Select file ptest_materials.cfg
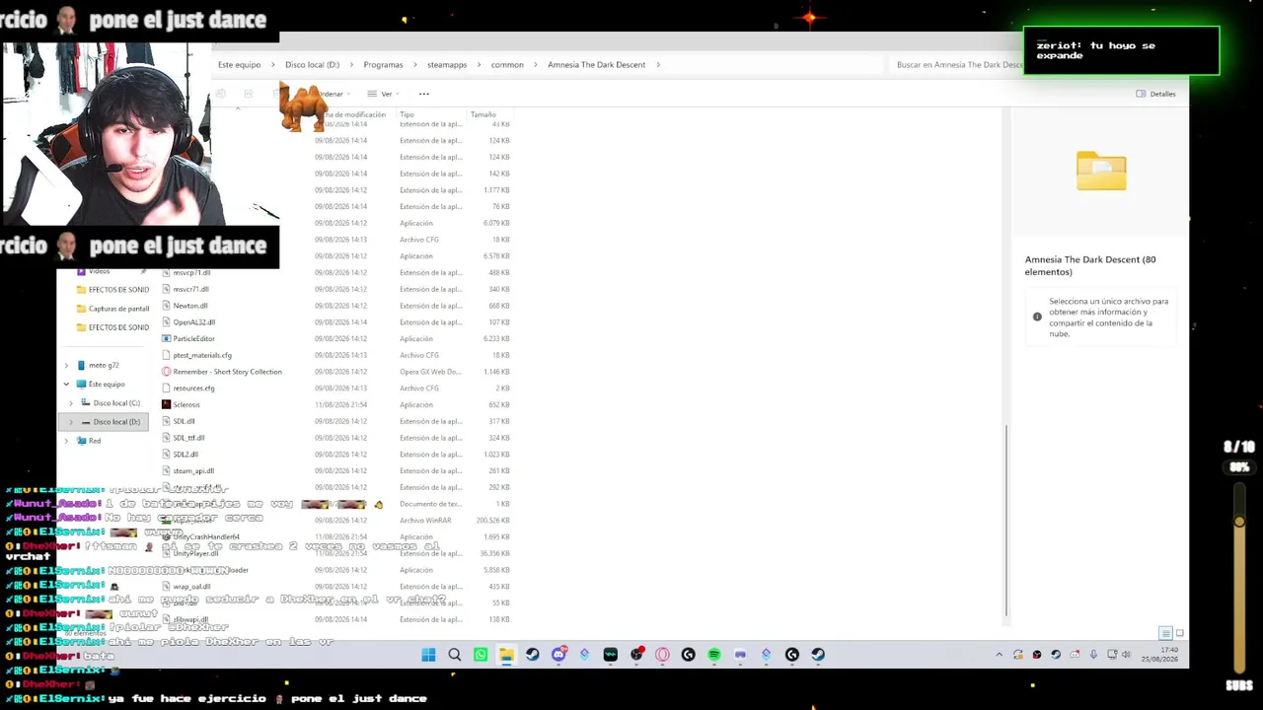 point(202,355)
